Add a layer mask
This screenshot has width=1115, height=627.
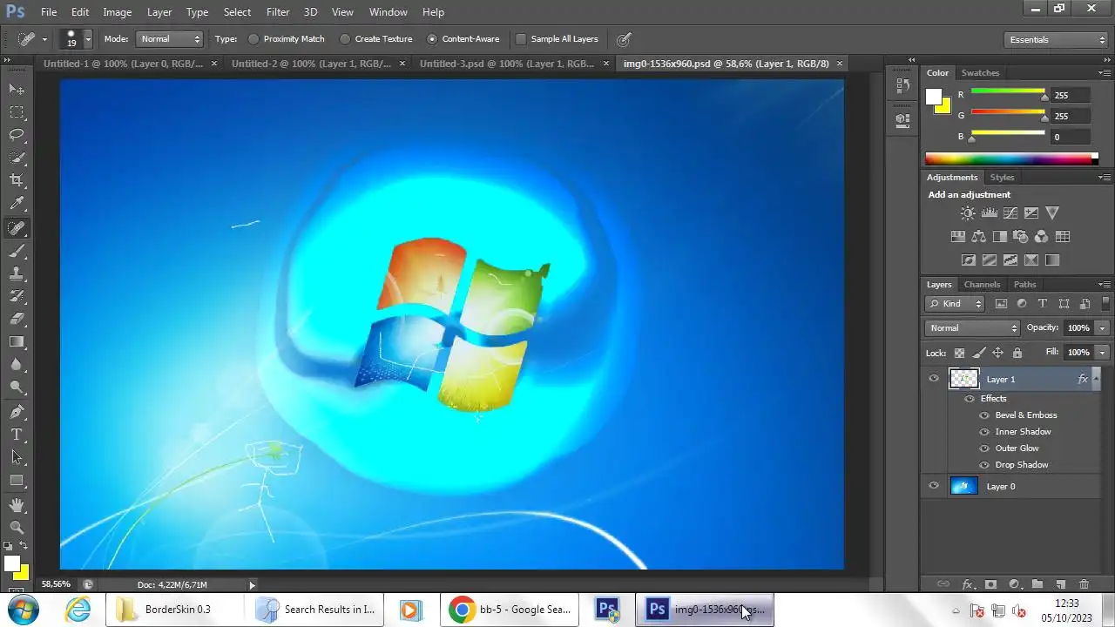click(x=990, y=584)
